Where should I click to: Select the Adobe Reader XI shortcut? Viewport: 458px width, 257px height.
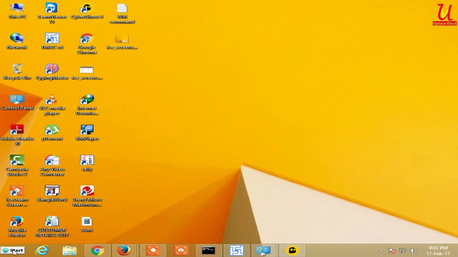tap(17, 135)
